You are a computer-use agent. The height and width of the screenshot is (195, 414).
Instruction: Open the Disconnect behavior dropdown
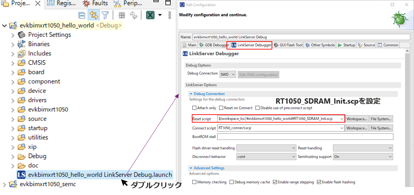tap(266, 156)
